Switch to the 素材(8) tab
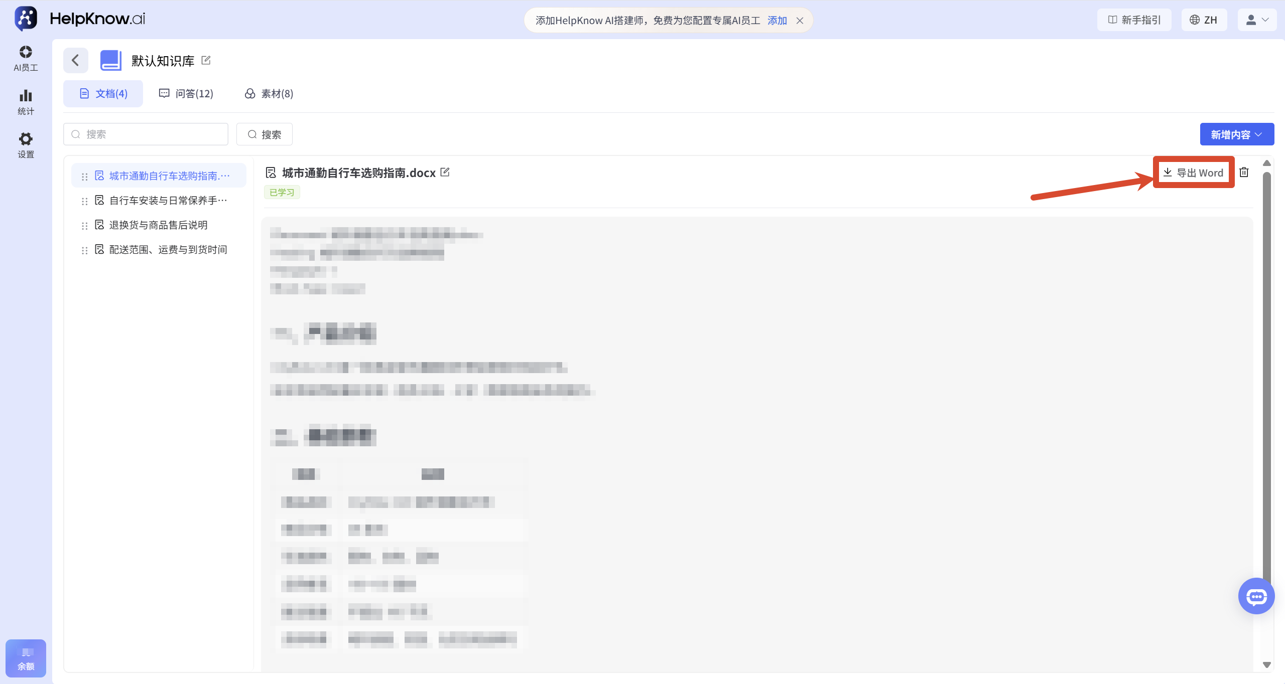This screenshot has width=1285, height=684. pyautogui.click(x=269, y=94)
